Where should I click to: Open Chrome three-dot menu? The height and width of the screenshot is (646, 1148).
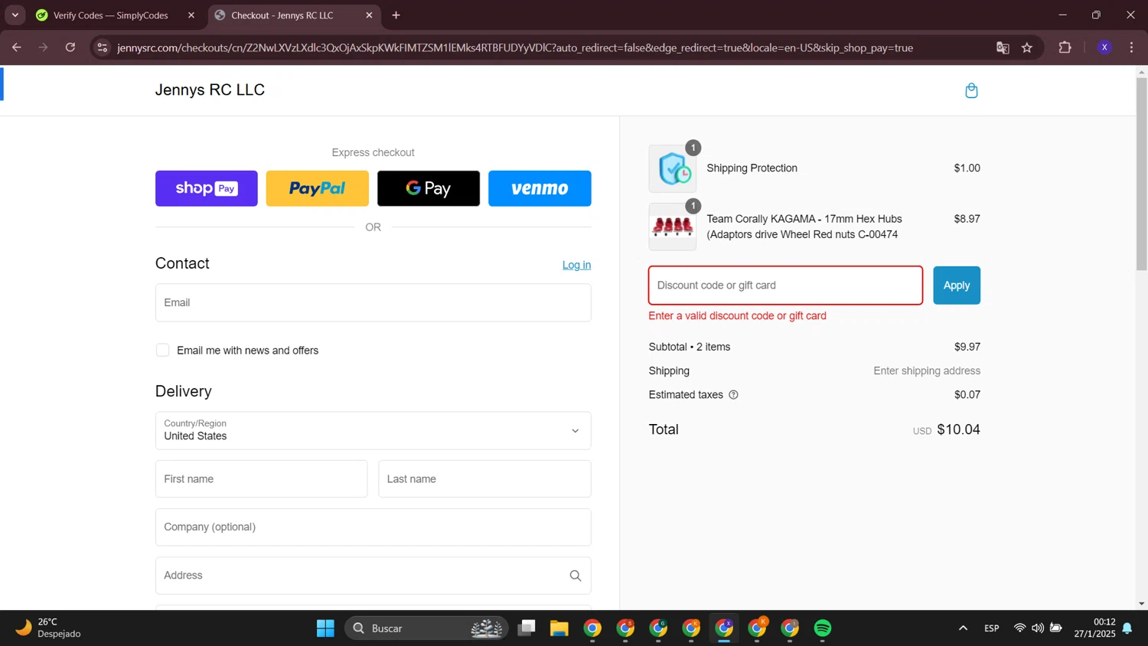point(1131,47)
